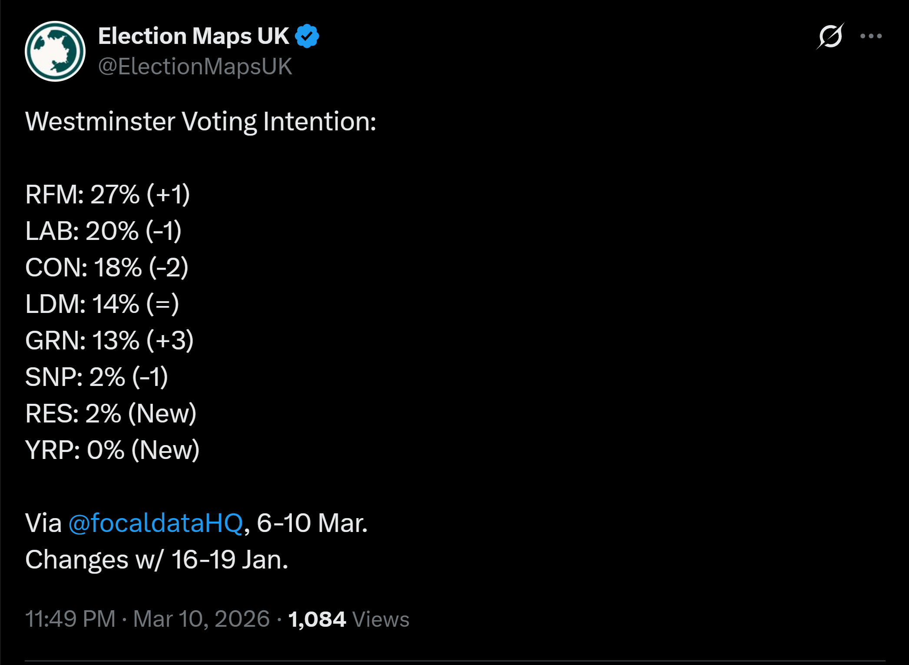Select the YRP: 0% (New) line
This screenshot has width=909, height=665.
[x=112, y=450]
